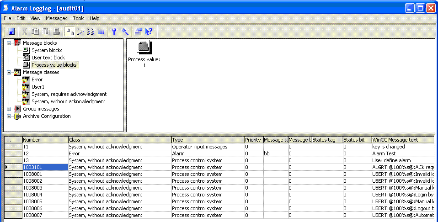Image resolution: width=438 pixels, height=222 pixels.
Task: Select message number 1003101 cell
Action: point(45,167)
